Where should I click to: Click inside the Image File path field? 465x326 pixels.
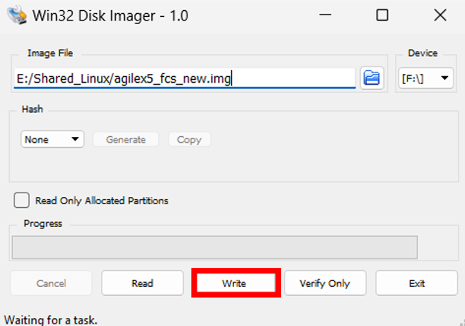click(x=180, y=78)
